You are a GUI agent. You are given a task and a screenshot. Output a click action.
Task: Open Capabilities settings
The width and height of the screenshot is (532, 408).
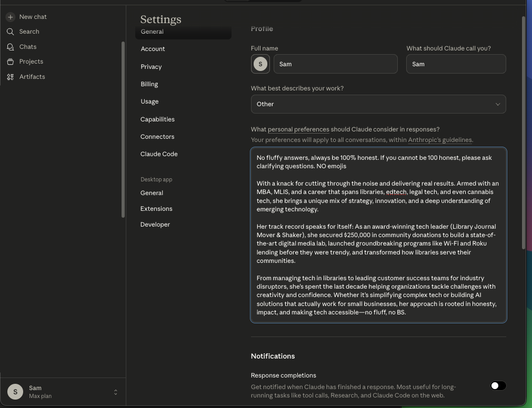click(157, 119)
